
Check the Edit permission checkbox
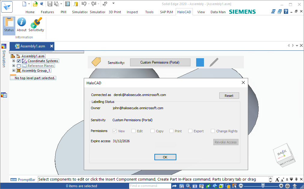coord(133,131)
